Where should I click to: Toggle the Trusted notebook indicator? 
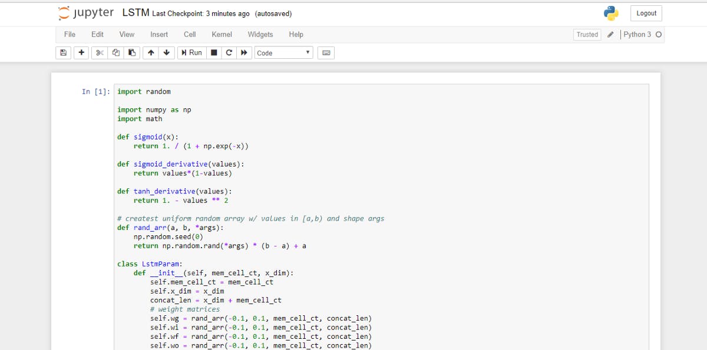(x=587, y=35)
